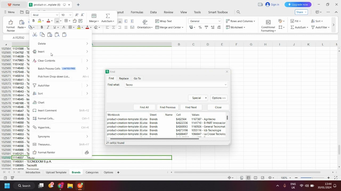Open Insert submenu in context menu
Screen dimensions: 341x191
click(x=61, y=51)
